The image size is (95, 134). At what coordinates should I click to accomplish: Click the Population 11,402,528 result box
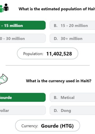click(47, 53)
